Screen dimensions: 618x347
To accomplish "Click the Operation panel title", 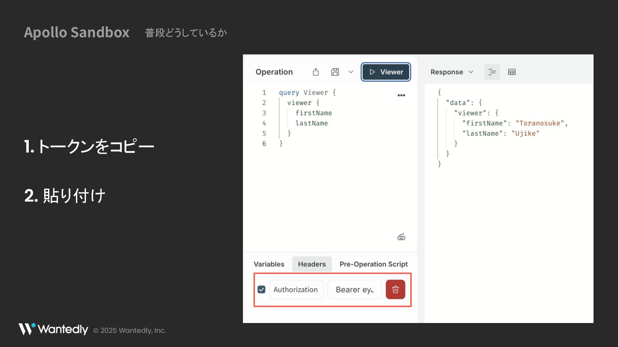I will pos(274,72).
